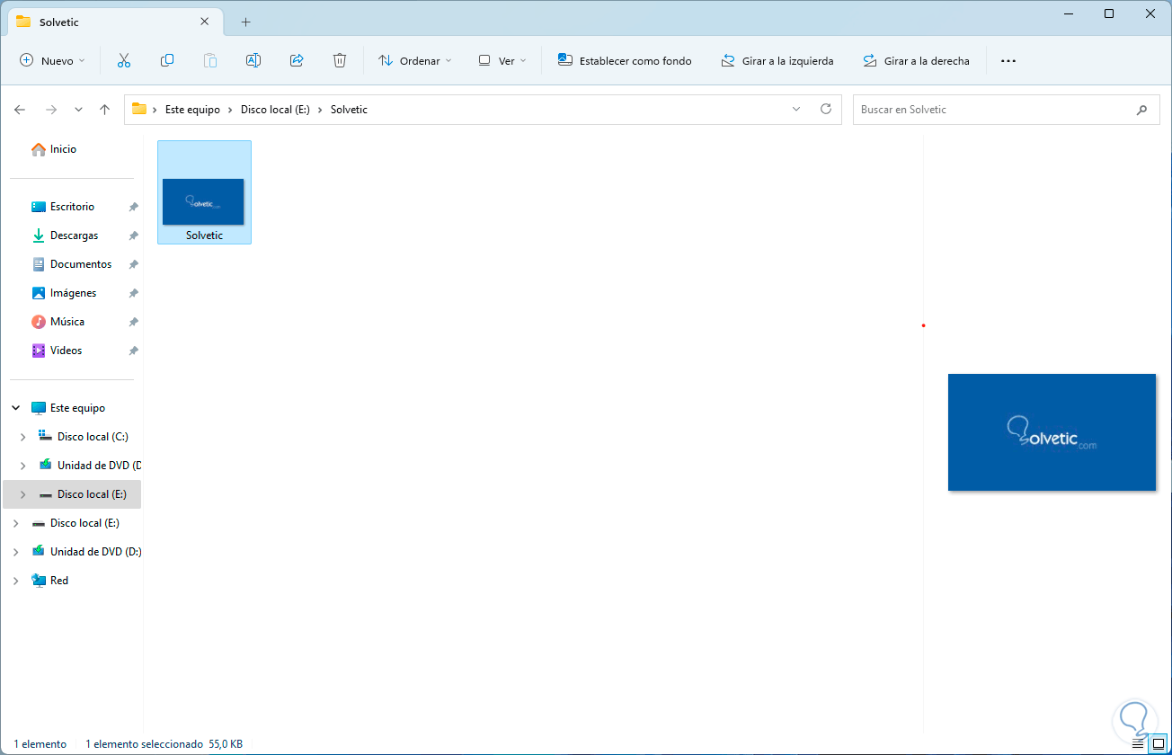1172x755 pixels.
Task: Expand Disco local (C:) node
Action: pyautogui.click(x=23, y=437)
